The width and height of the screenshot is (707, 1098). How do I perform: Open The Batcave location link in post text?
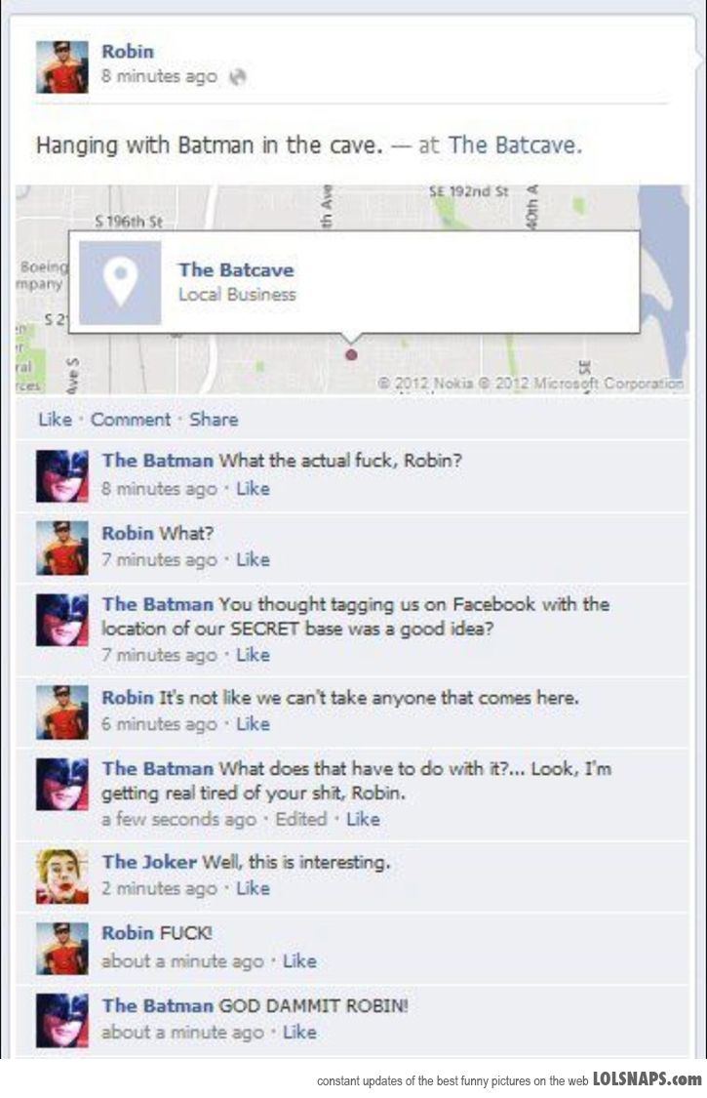click(x=515, y=145)
